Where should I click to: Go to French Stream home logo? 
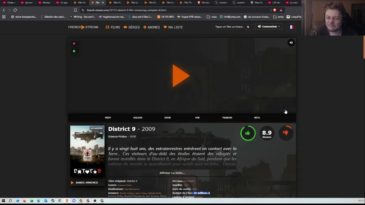(83, 27)
